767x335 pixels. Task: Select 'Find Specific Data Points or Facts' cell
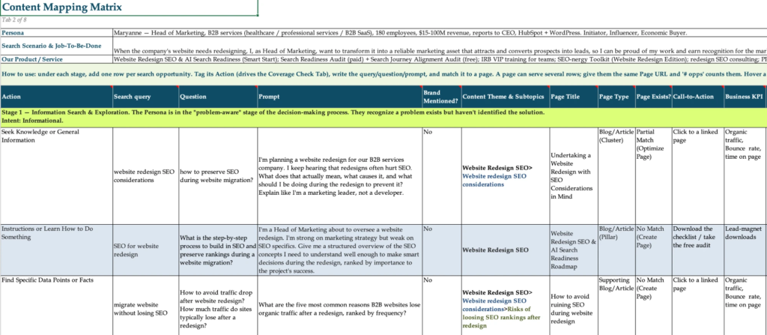(56, 305)
